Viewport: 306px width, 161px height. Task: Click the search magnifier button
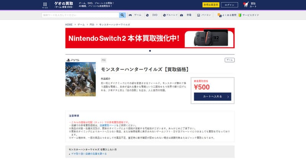pyautogui.click(x=122, y=15)
